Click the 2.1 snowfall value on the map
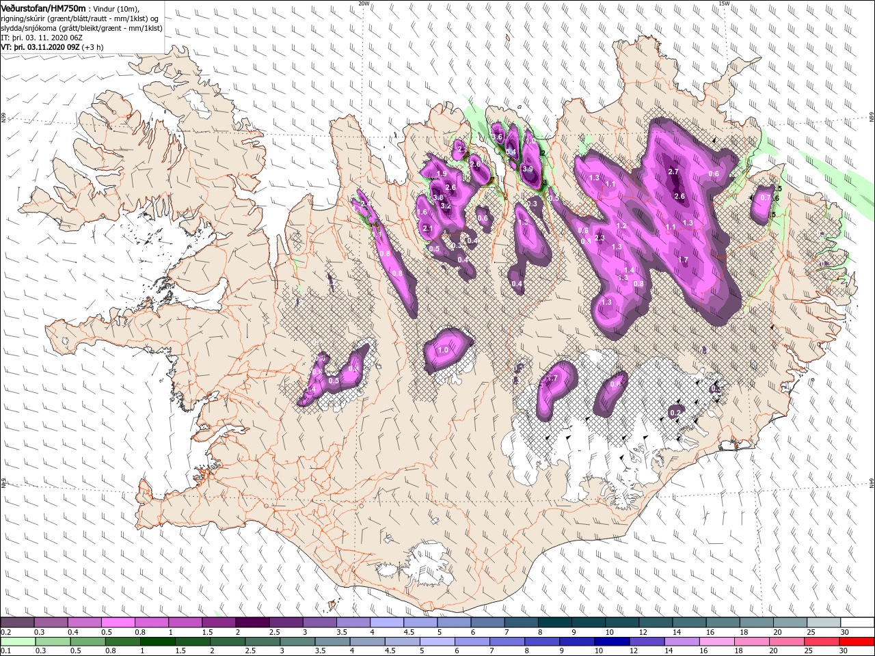The height and width of the screenshot is (656, 875). [428, 228]
